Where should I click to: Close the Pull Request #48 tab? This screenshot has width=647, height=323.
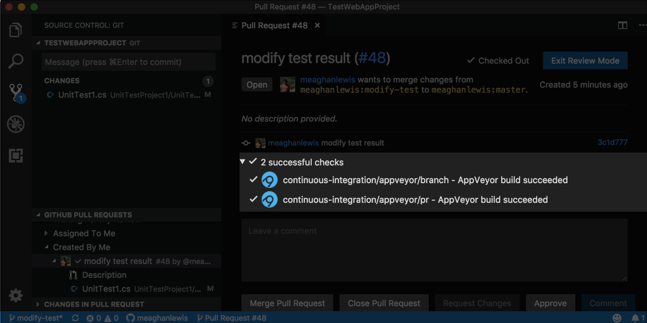point(317,25)
